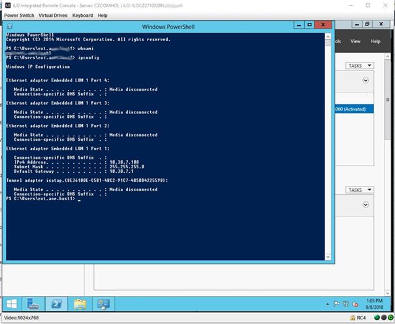Click the 'Tunnel adapter isatap' line

tap(87, 181)
